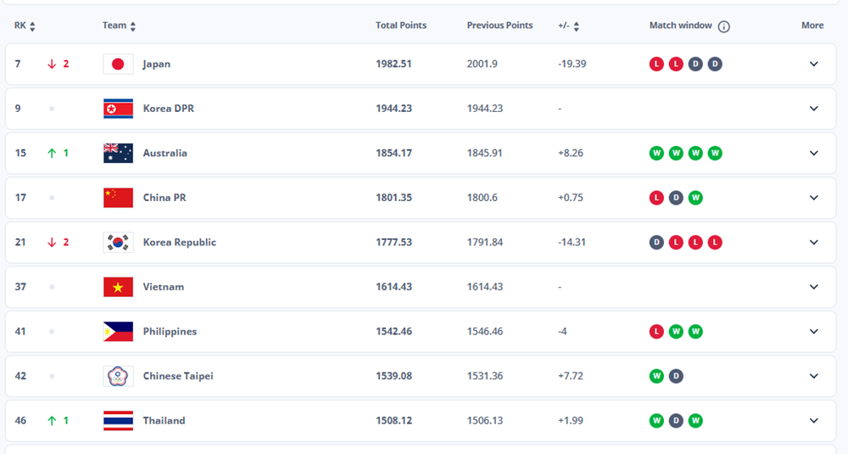The height and width of the screenshot is (454, 848).
Task: Expand the Australia row chevron
Action: coord(813,154)
